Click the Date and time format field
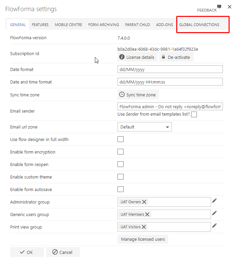Viewport: 235px width, 260px height. point(170,82)
